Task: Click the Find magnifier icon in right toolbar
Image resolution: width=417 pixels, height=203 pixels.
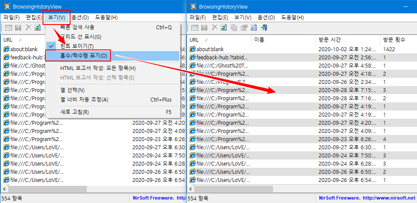Action: [254, 28]
